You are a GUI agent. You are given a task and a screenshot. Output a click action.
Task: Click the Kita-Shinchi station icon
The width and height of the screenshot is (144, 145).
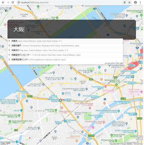click(135, 83)
